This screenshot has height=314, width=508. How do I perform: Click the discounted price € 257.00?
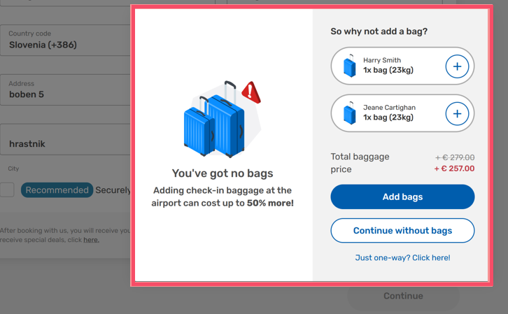pos(454,169)
